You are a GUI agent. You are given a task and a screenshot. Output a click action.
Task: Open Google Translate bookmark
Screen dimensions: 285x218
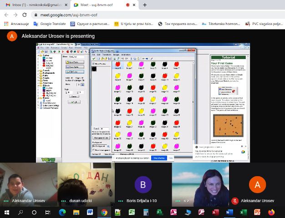coord(50,24)
